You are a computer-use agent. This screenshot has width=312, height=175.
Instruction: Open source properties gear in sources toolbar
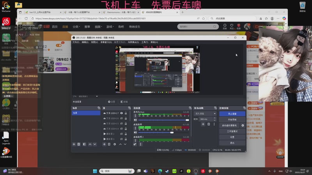pos(115,144)
